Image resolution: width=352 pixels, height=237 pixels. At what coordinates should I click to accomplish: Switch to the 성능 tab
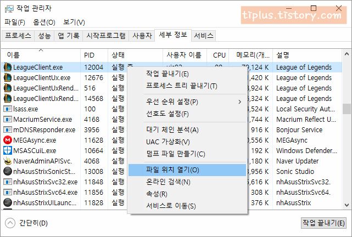point(44,36)
